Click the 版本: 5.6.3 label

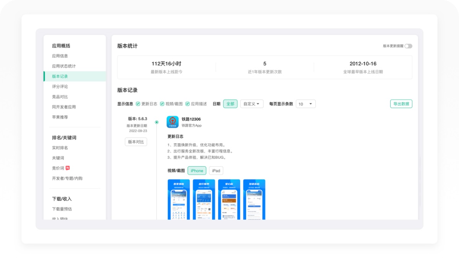click(x=137, y=119)
